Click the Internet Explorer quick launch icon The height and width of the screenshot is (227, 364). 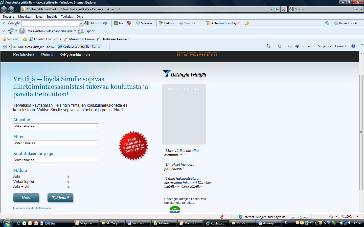point(18,223)
